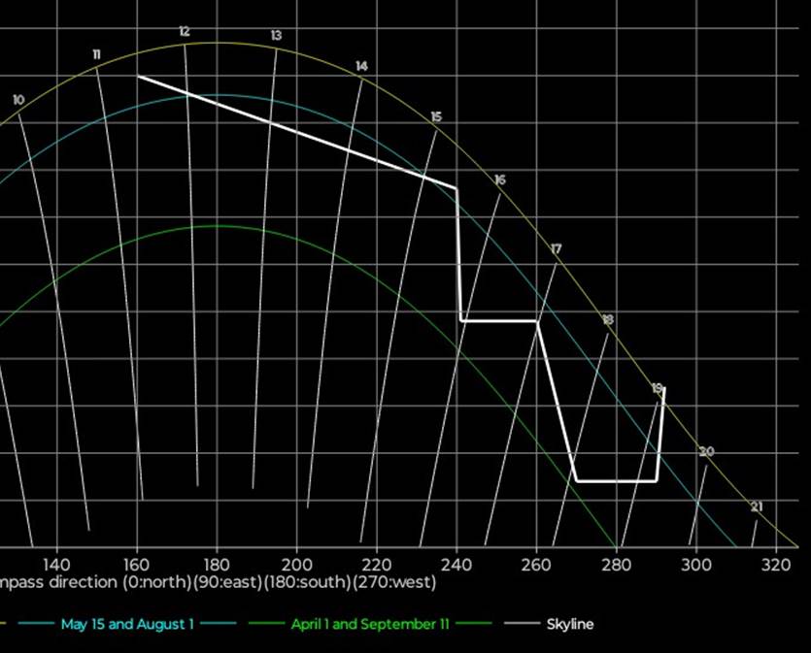
Task: Select the skyline corner at the 240-degree drop
Action: [x=456, y=187]
